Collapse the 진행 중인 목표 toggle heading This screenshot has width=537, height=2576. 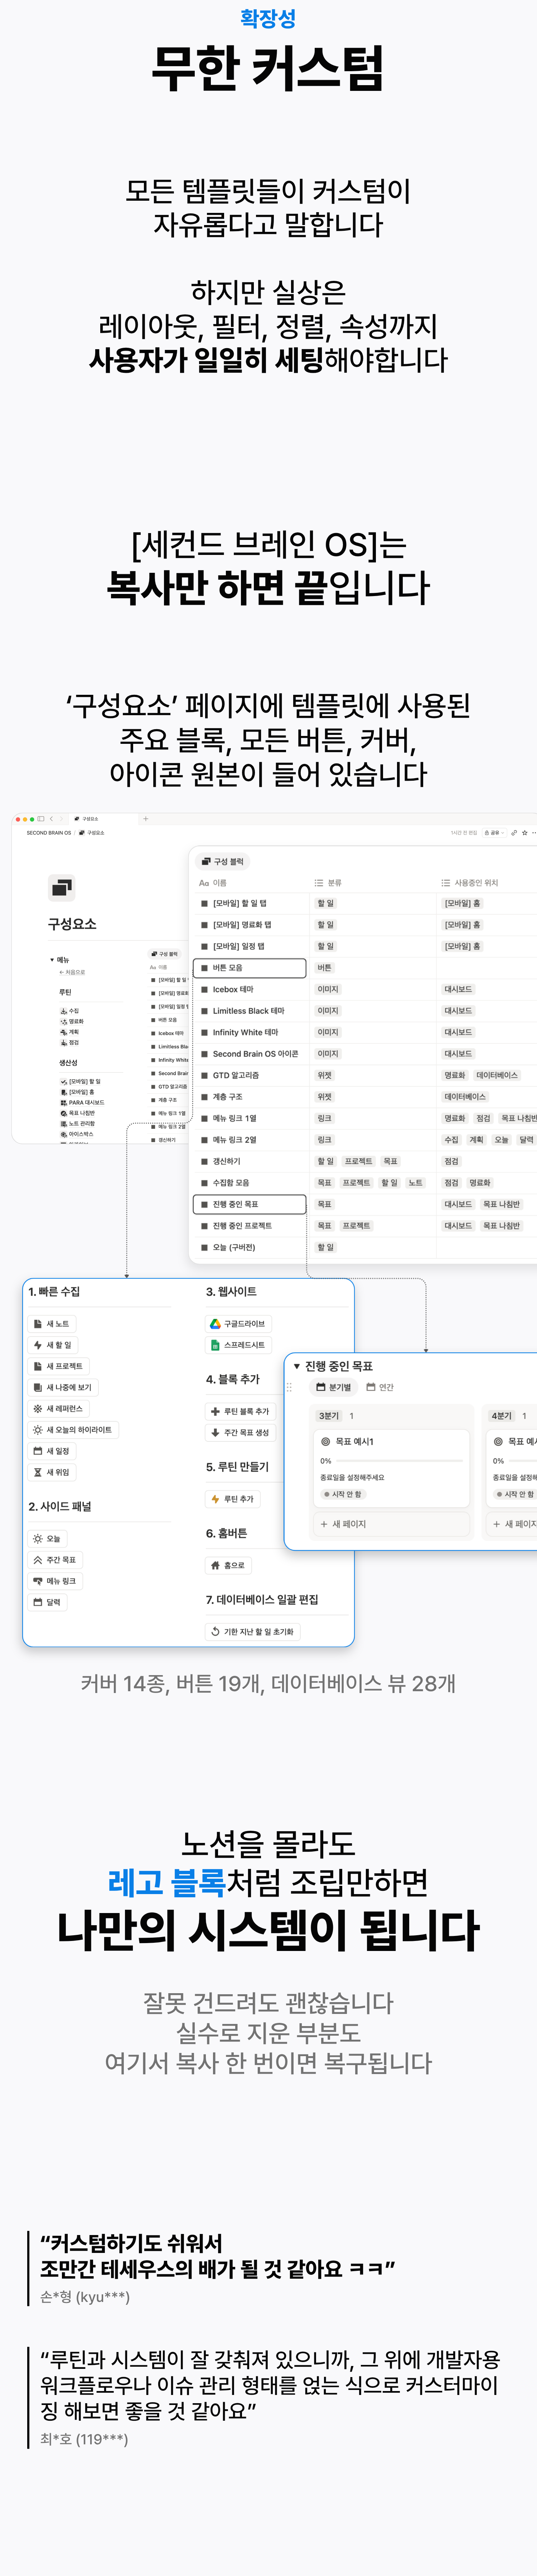point(297,1366)
